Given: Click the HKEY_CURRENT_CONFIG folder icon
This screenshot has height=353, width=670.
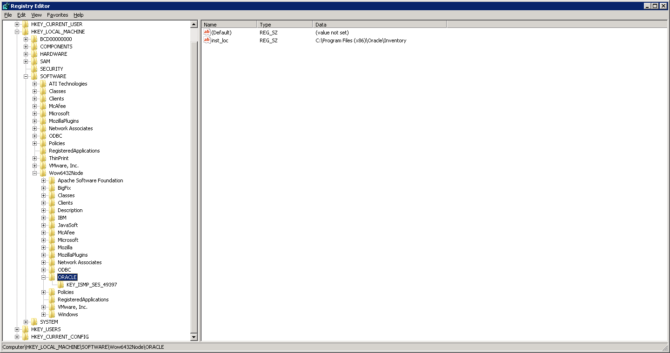Looking at the screenshot, I should point(26,337).
